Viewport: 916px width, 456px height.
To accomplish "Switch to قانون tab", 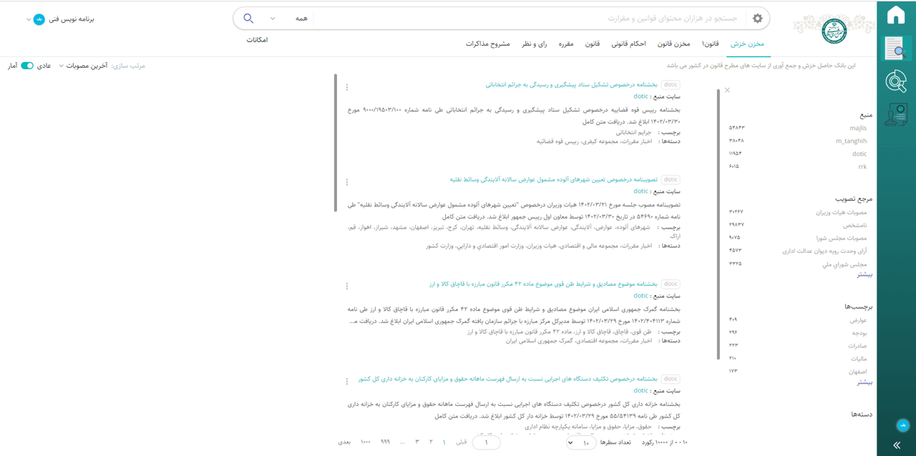I will [593, 44].
